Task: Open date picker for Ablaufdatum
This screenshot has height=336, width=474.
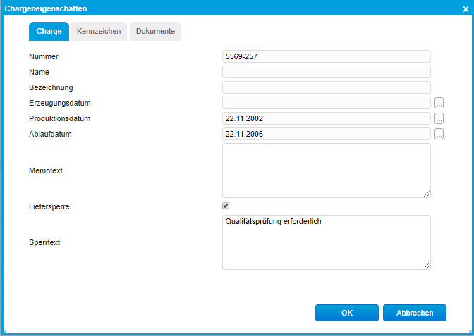Action: pyautogui.click(x=439, y=134)
